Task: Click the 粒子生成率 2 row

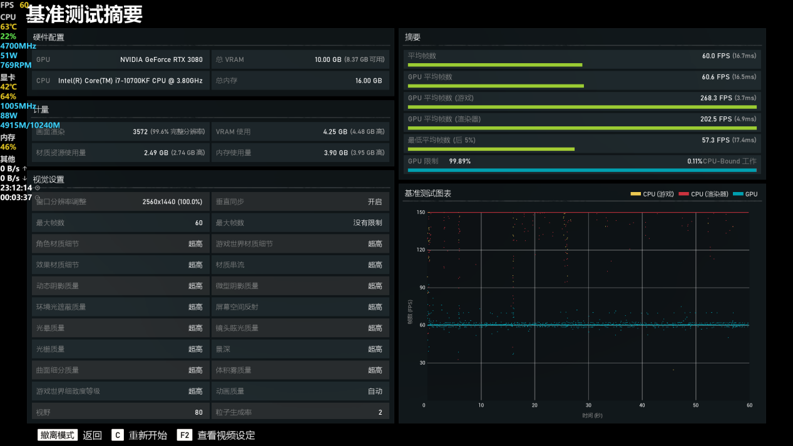Action: pos(300,412)
